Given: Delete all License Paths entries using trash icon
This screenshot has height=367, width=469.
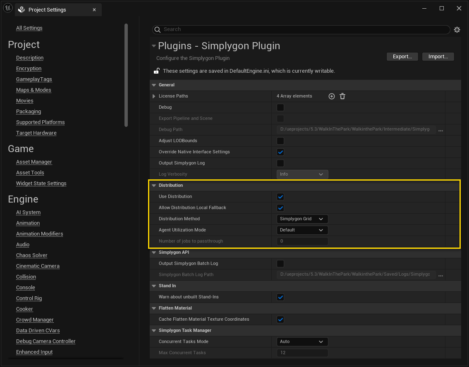Looking at the screenshot, I should [342, 96].
